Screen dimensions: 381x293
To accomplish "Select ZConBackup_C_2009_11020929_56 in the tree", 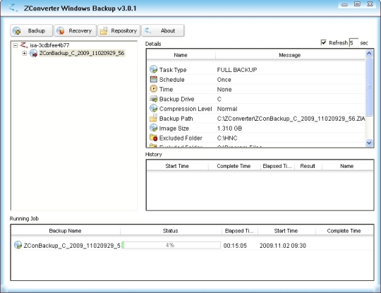I will [x=82, y=53].
